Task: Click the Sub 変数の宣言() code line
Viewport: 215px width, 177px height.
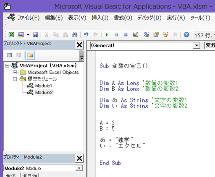Action: tap(123, 66)
